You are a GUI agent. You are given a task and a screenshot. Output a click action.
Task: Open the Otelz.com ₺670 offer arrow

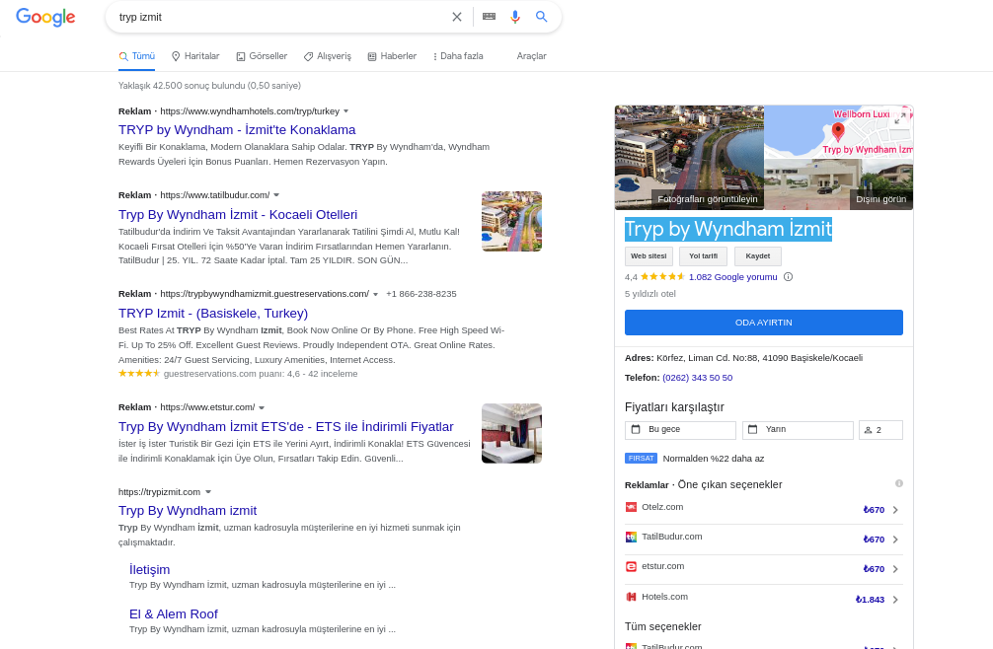click(x=895, y=510)
